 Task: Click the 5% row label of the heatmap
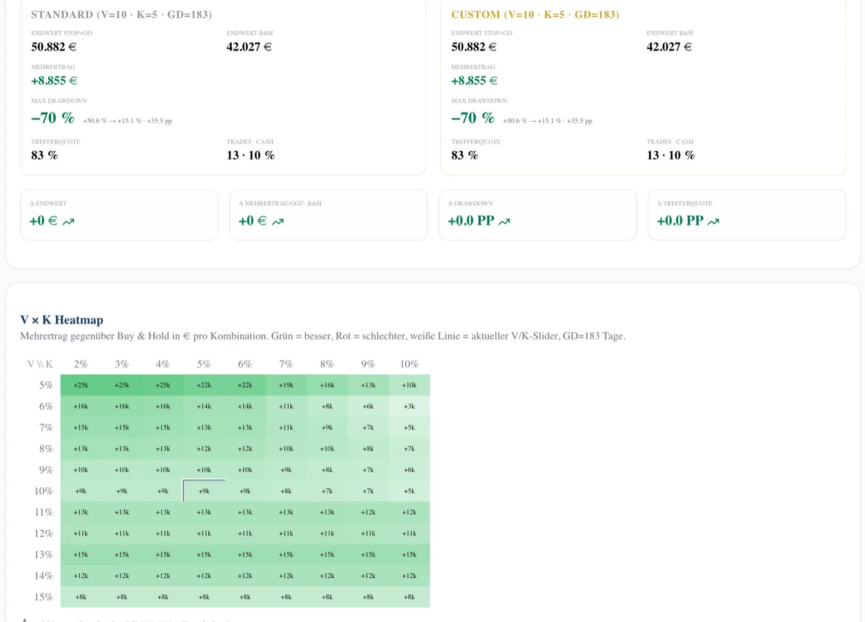coord(46,385)
